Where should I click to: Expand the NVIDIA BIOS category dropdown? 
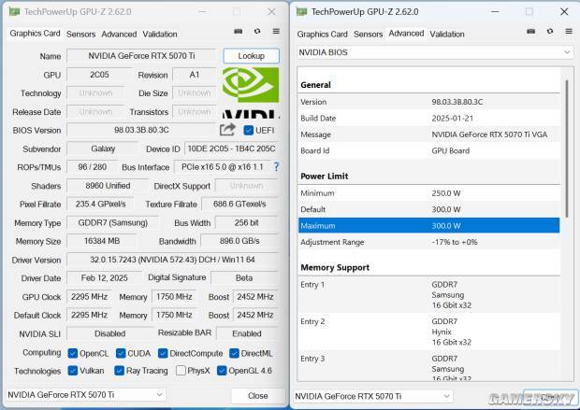tap(435, 52)
